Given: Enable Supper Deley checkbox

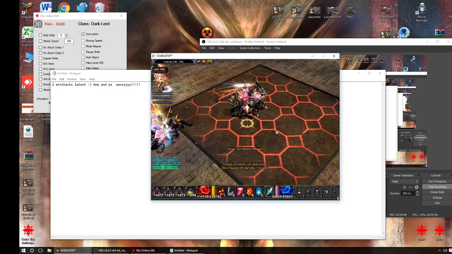Looking at the screenshot, I should click(x=41, y=58).
